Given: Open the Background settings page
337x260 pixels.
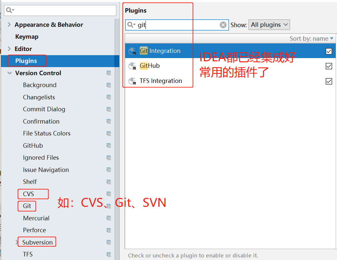Looking at the screenshot, I should pos(40,85).
